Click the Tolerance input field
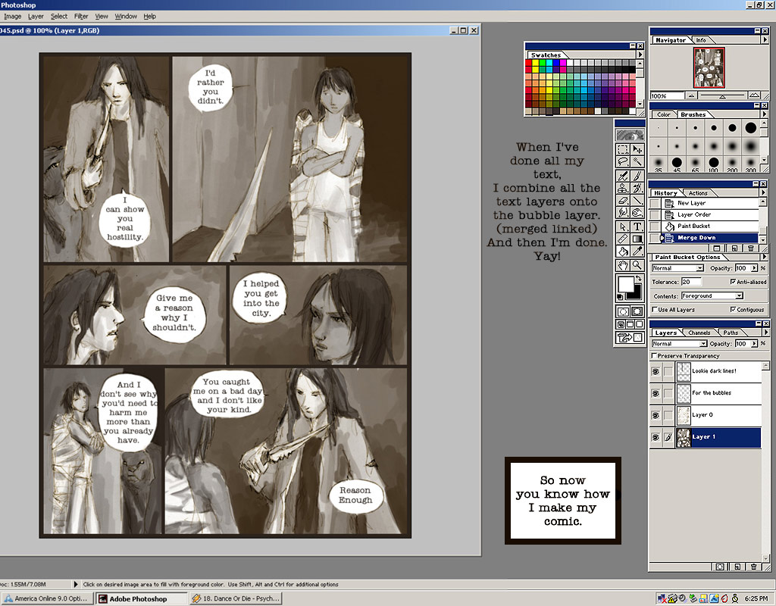The height and width of the screenshot is (606, 776). [691, 282]
